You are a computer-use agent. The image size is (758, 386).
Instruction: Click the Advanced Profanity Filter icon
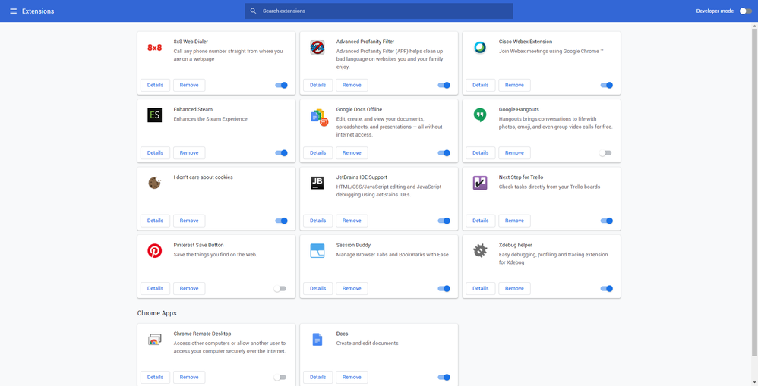click(317, 48)
